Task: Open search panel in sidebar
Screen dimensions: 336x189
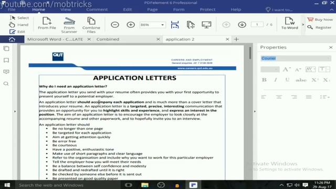Action: point(6,83)
